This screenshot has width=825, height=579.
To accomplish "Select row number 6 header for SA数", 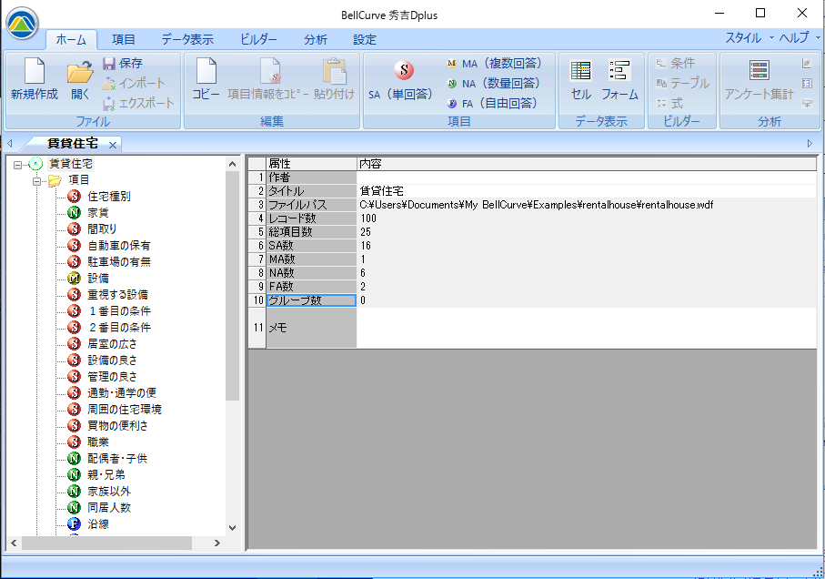I will (x=257, y=246).
